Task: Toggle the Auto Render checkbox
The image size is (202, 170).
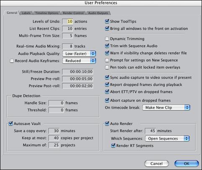Action: tap(107, 124)
